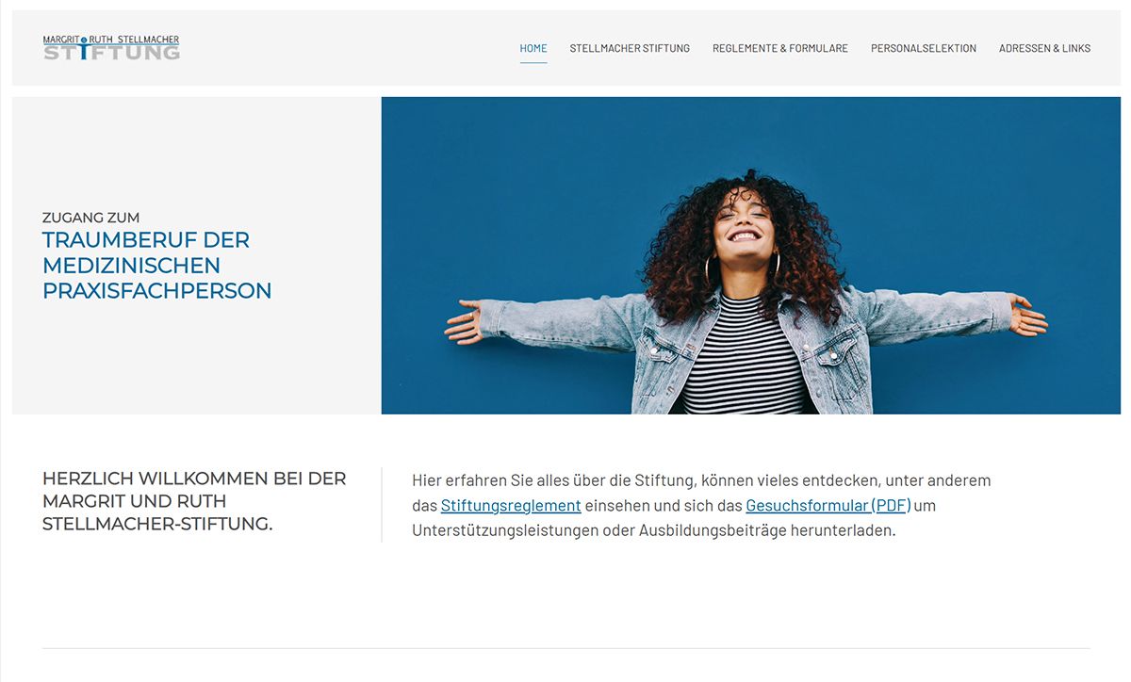Open the Stiftungsreglement link
1131x682 pixels.
click(x=511, y=505)
